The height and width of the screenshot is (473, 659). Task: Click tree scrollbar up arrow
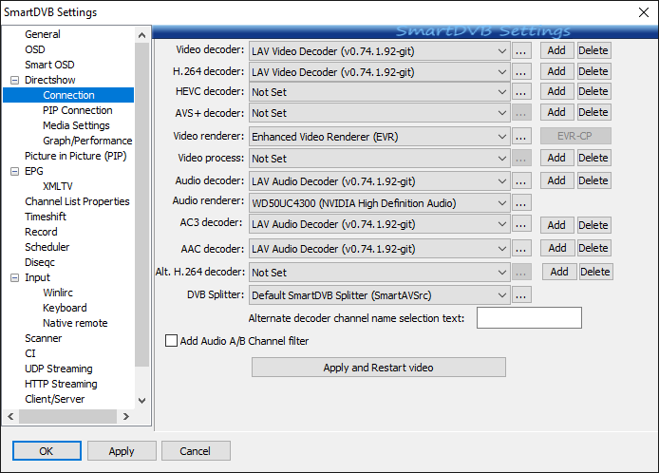pyautogui.click(x=142, y=35)
